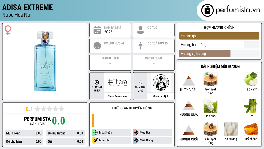264x149 pixels.
Task: Click the Mùa Hạ sun icon
Action: (136, 133)
